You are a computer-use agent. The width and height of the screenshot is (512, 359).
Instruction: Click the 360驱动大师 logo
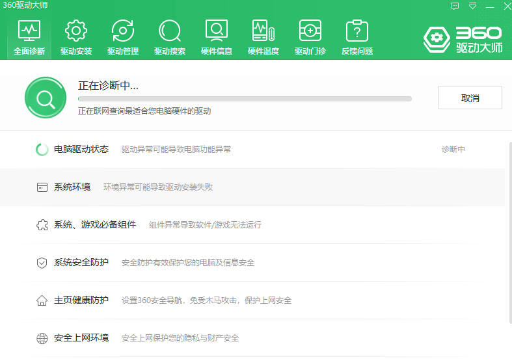[463, 40]
